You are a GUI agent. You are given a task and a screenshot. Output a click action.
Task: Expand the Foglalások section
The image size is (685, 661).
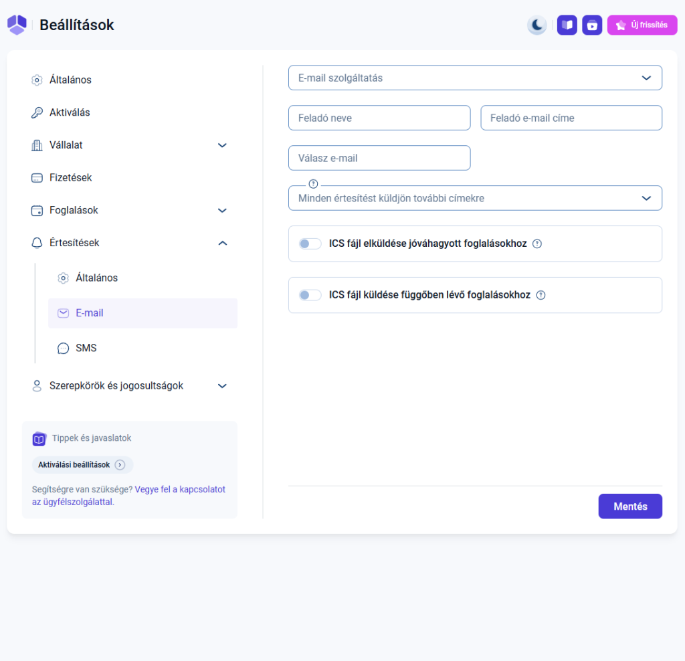point(223,210)
